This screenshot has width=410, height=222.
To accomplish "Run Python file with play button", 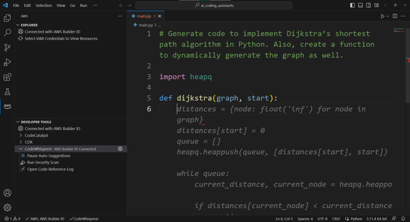I will tap(382, 16).
